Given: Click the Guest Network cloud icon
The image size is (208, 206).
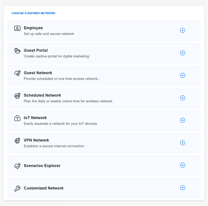Looking at the screenshot, I should pyautogui.click(x=17, y=73).
